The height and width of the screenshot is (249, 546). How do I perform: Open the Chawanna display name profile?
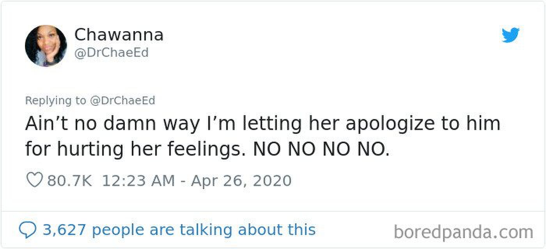click(x=119, y=35)
